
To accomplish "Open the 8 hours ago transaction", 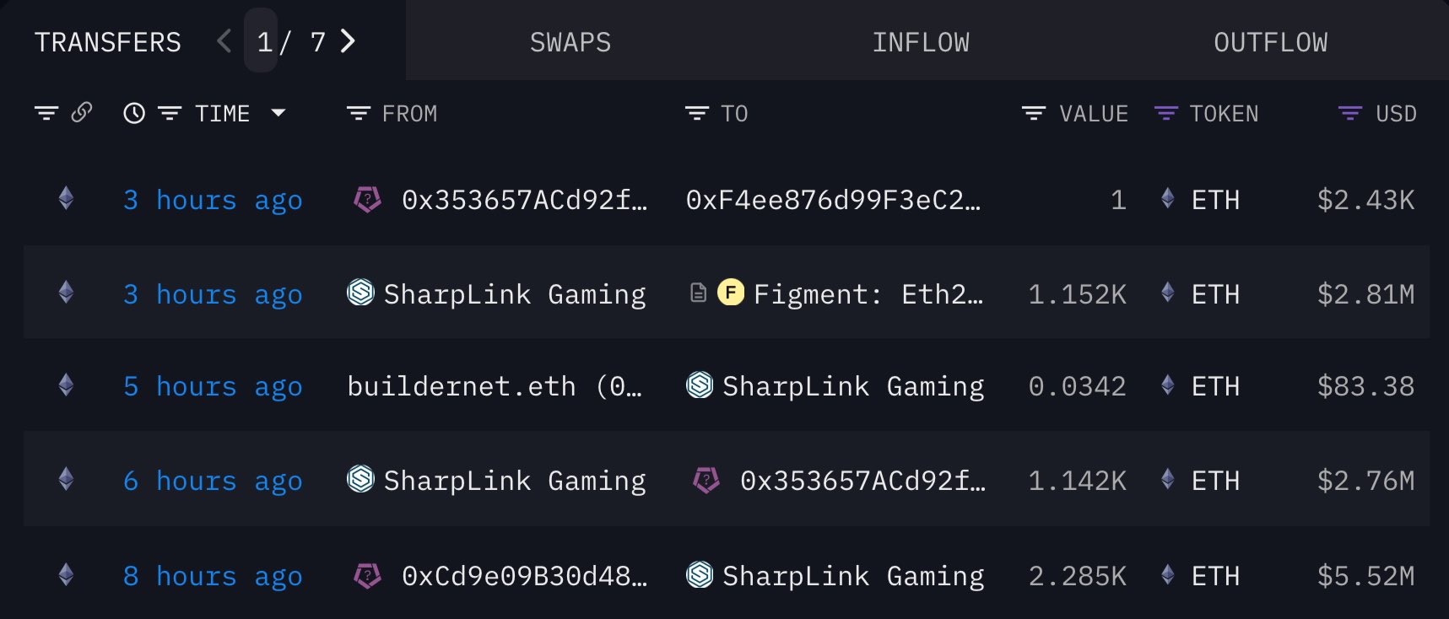I will [x=213, y=576].
